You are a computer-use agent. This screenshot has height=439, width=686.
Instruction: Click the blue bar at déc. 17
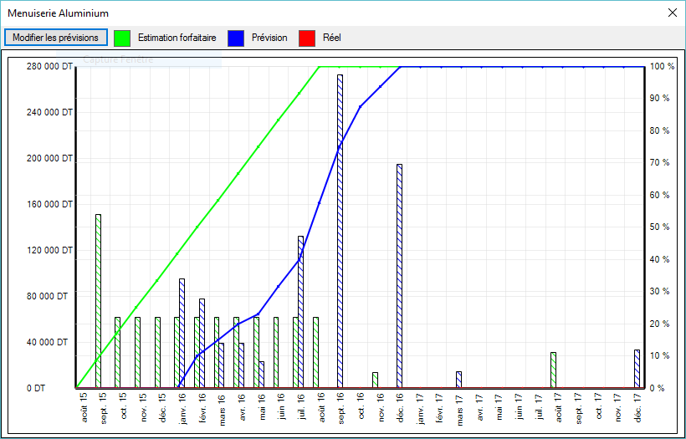(x=637, y=369)
